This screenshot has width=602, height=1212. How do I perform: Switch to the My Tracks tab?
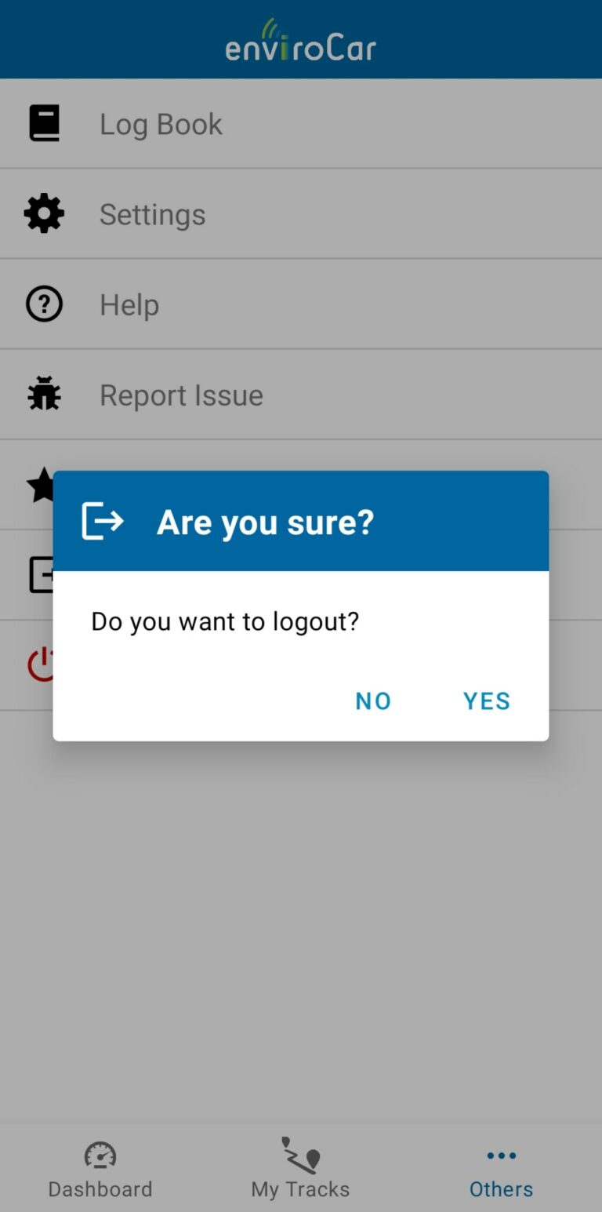[x=300, y=1169]
